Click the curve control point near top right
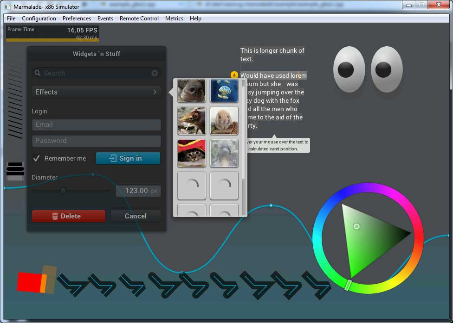Viewport: 453px width, 323px height. [271, 205]
